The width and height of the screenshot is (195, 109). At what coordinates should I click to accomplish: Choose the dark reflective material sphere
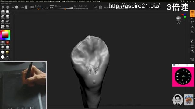[x=7, y=57]
